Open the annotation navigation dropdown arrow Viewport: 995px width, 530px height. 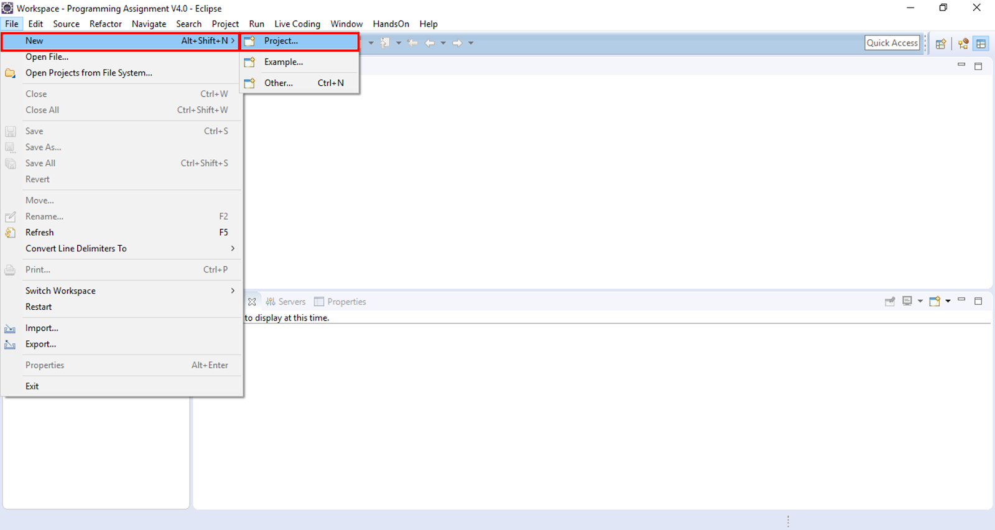point(399,43)
